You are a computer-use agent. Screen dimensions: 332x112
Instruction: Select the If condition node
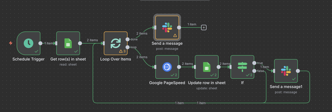click(242, 67)
